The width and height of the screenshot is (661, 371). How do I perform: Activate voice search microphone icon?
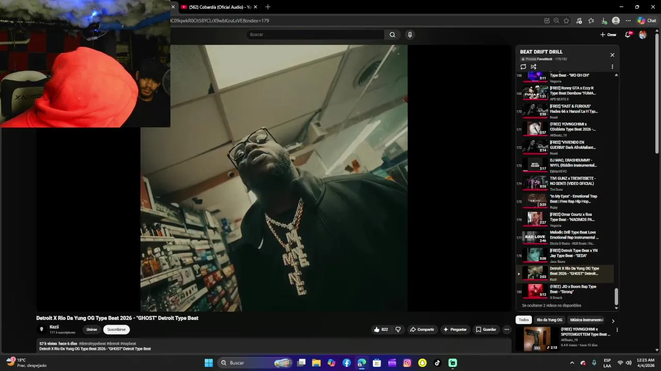coord(410,35)
